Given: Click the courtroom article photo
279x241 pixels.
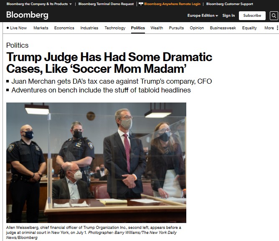Looking at the screenshot, I should (x=96, y=163).
